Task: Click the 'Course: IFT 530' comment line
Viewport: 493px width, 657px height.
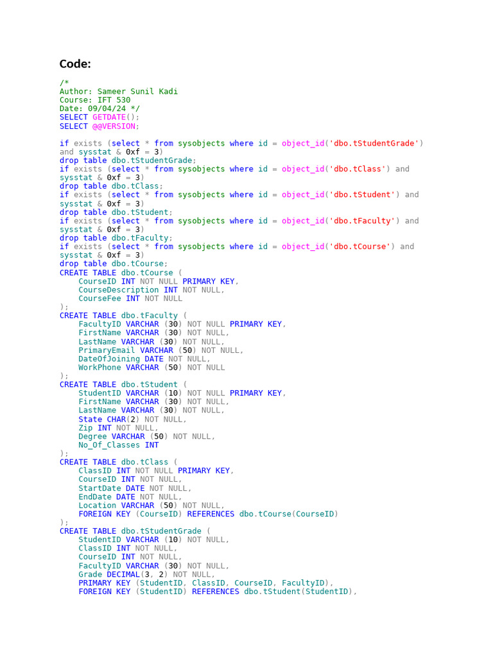Action: (95, 100)
